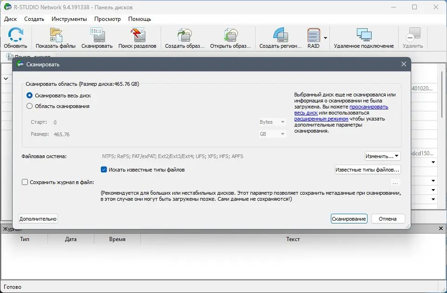Click the Сканировать toolbar icon
Image resolution: width=447 pixels, height=293 pixels.
(x=97, y=38)
